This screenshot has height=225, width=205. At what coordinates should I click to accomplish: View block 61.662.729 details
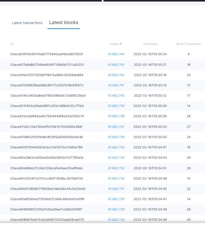(116, 210)
